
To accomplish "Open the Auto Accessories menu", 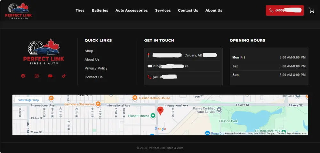I will (132, 11).
